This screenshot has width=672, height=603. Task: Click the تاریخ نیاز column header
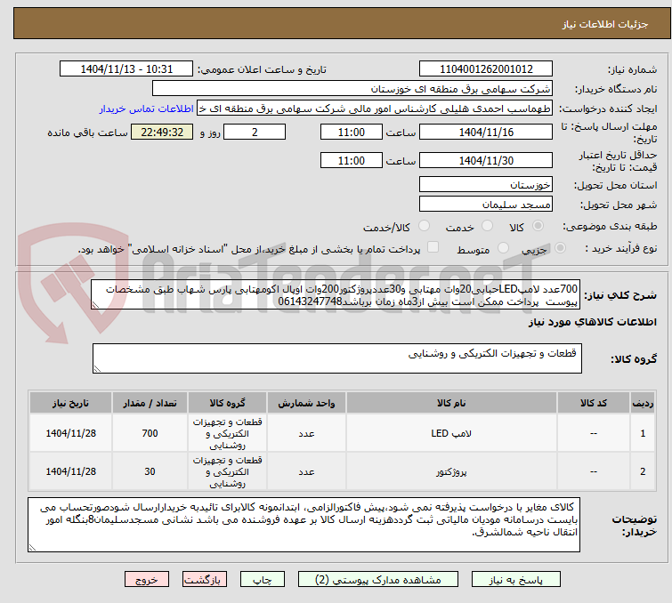pos(70,403)
